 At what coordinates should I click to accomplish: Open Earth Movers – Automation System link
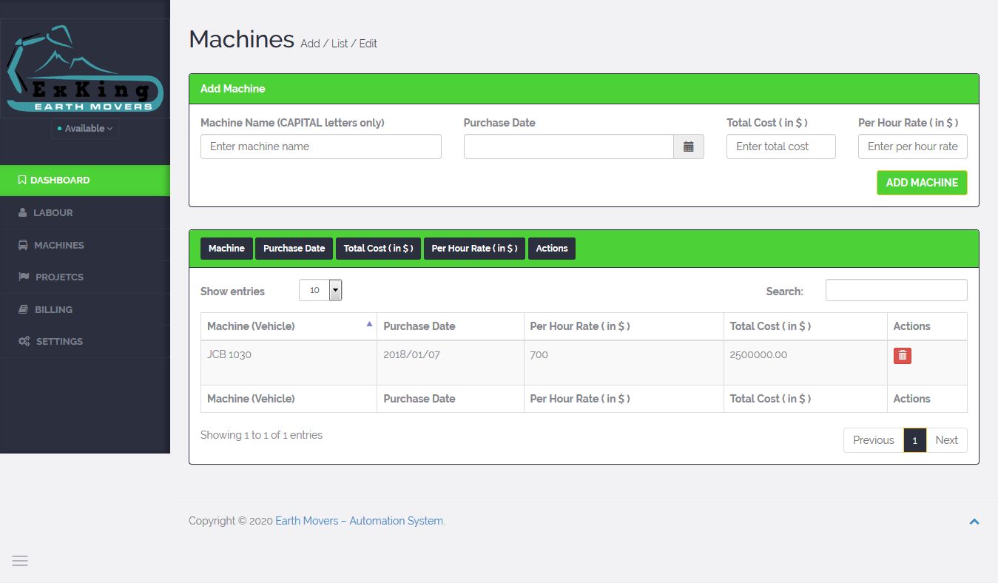click(x=360, y=521)
